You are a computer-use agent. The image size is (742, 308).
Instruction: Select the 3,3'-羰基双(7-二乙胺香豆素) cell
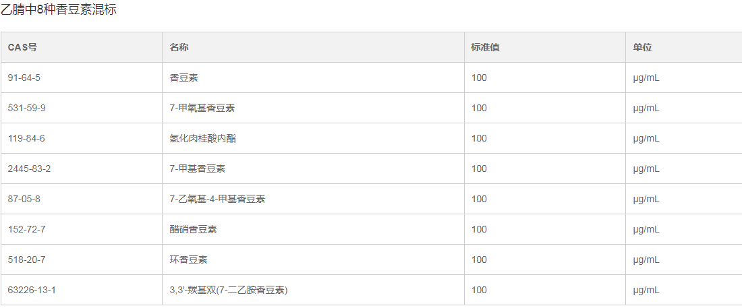[x=229, y=290]
